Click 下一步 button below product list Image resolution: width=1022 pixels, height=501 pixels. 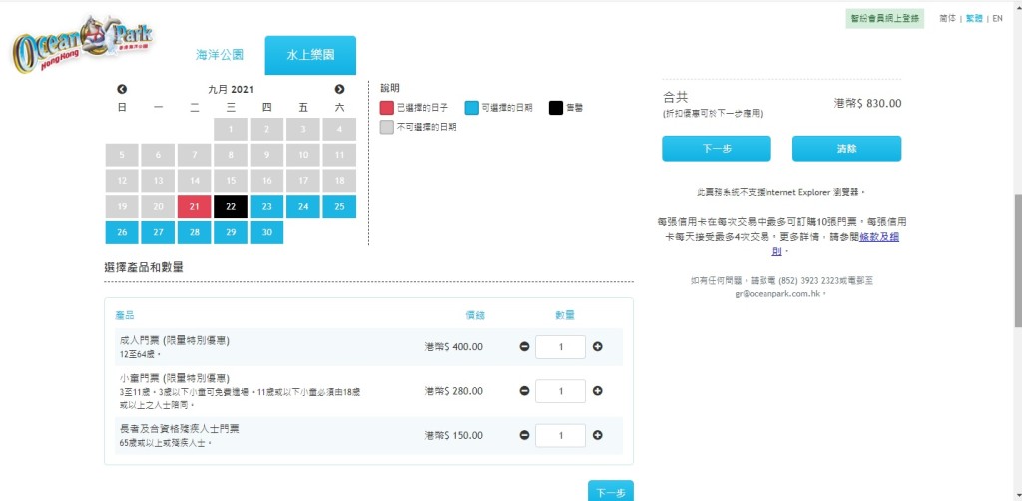pos(611,492)
